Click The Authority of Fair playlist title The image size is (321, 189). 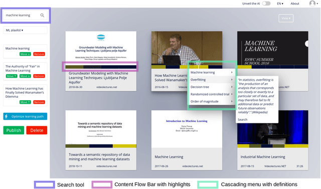click(23, 69)
